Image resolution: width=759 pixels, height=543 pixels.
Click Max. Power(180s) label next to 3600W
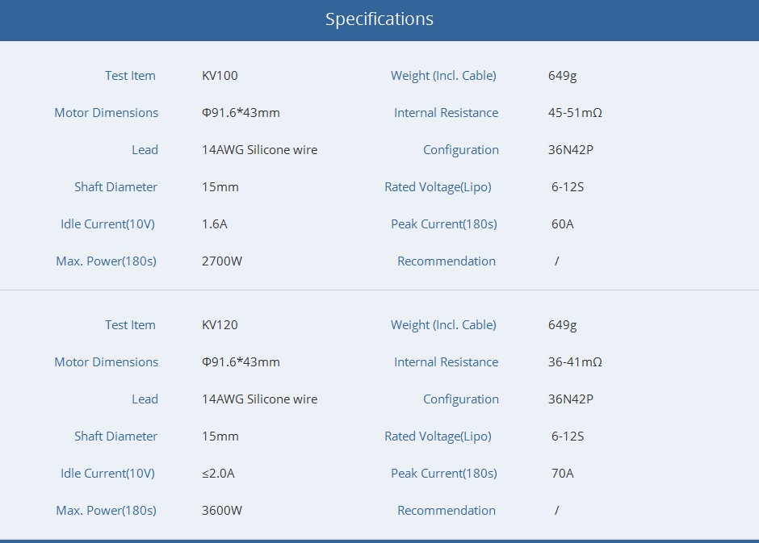click(x=106, y=511)
